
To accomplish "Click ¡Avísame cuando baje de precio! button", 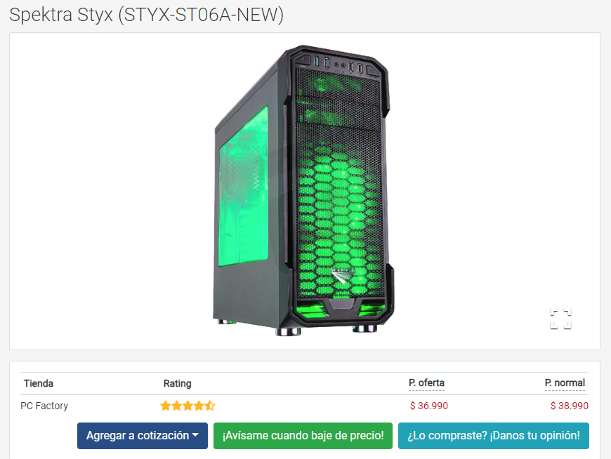I will [x=303, y=436].
